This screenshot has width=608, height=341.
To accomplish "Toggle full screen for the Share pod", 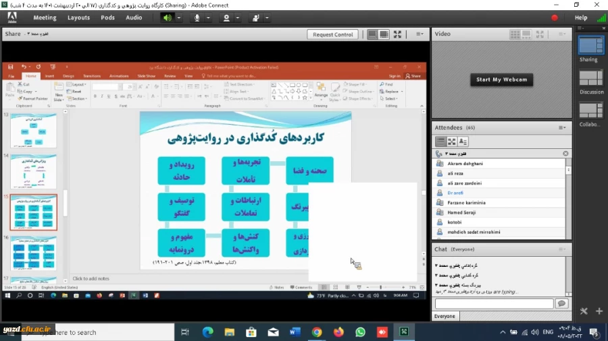I will (397, 34).
